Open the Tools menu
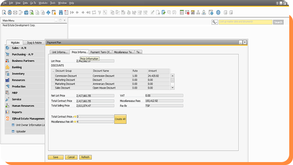Screen dimensions: 293x165 pyautogui.click(x=53, y=3)
